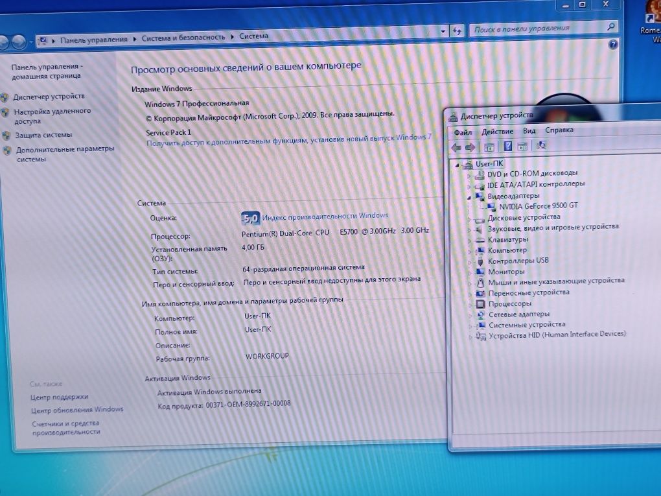Open Защита системы

coord(43,136)
